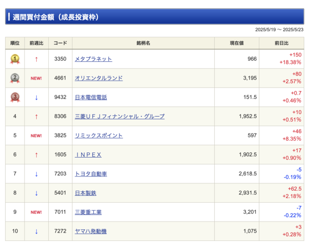This screenshot has height=243, width=309.
Task: Click the up arrow in the INPEX row
Action: pos(36,154)
